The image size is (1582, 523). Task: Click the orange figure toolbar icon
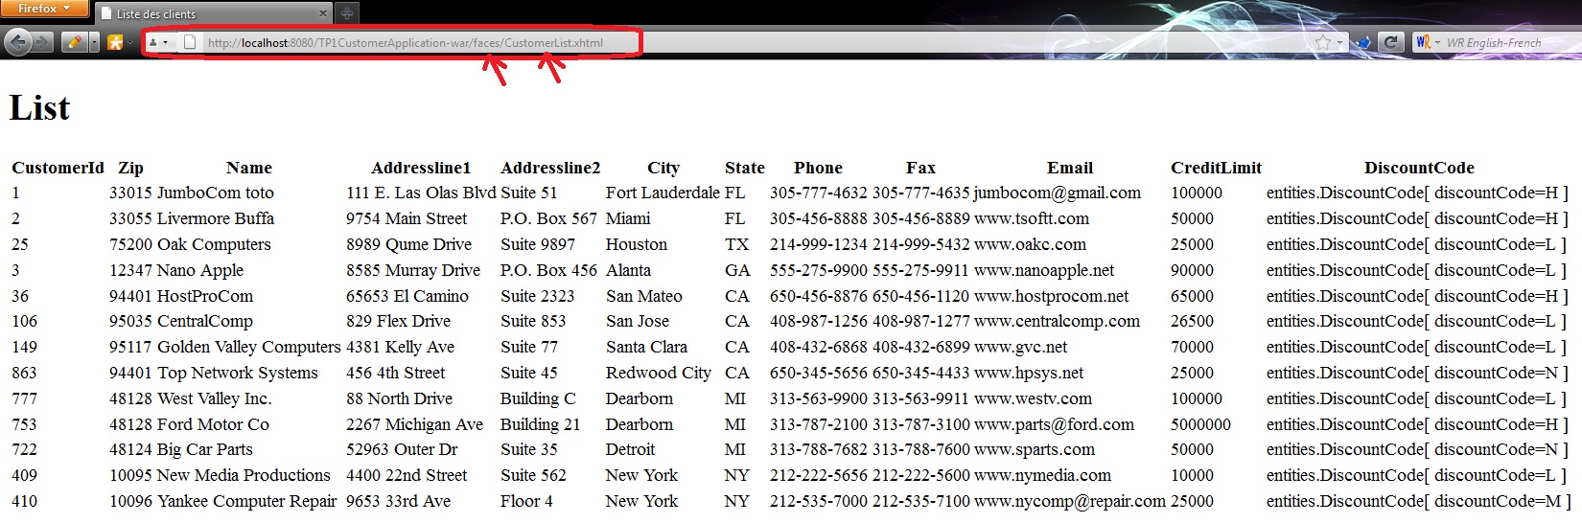click(115, 42)
